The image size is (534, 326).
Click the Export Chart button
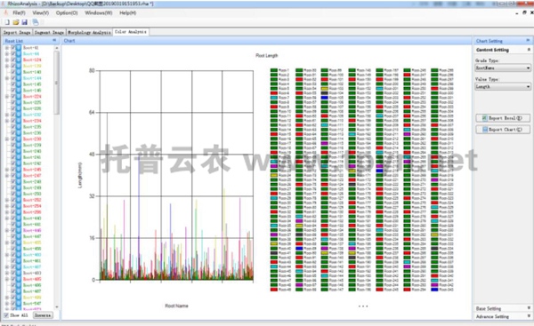coord(503,130)
